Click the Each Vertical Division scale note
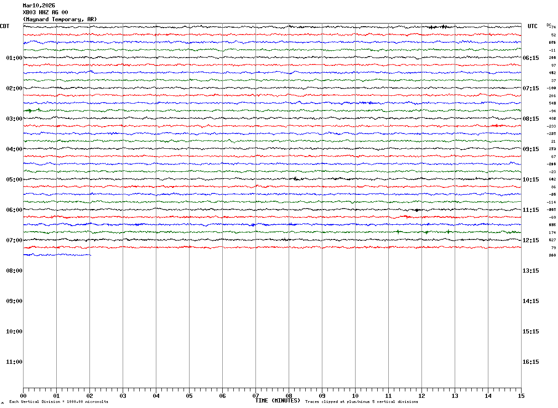This screenshot has height=408, width=558. click(59, 402)
